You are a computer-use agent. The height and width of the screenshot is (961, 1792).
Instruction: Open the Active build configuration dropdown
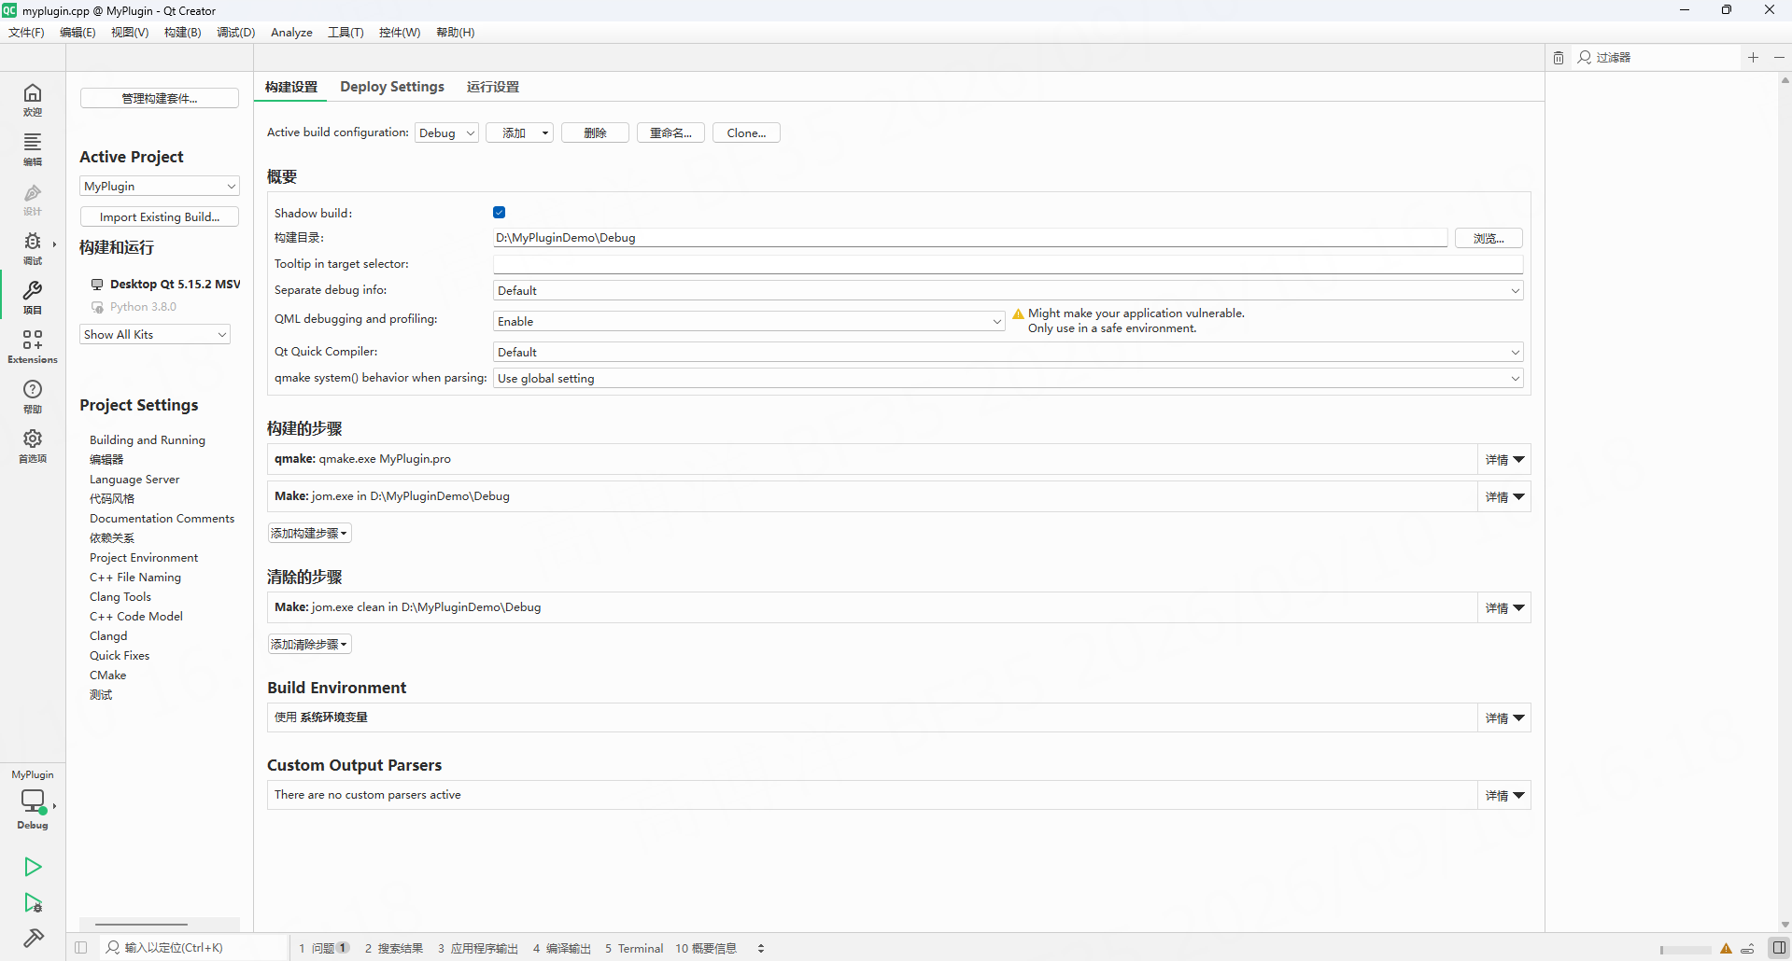click(x=446, y=132)
